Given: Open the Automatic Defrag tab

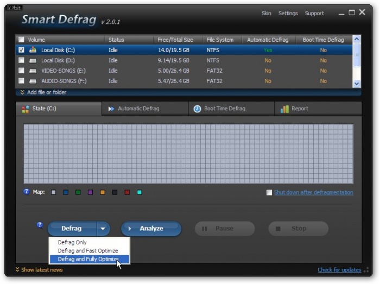Looking at the screenshot, I should pyautogui.click(x=145, y=109).
